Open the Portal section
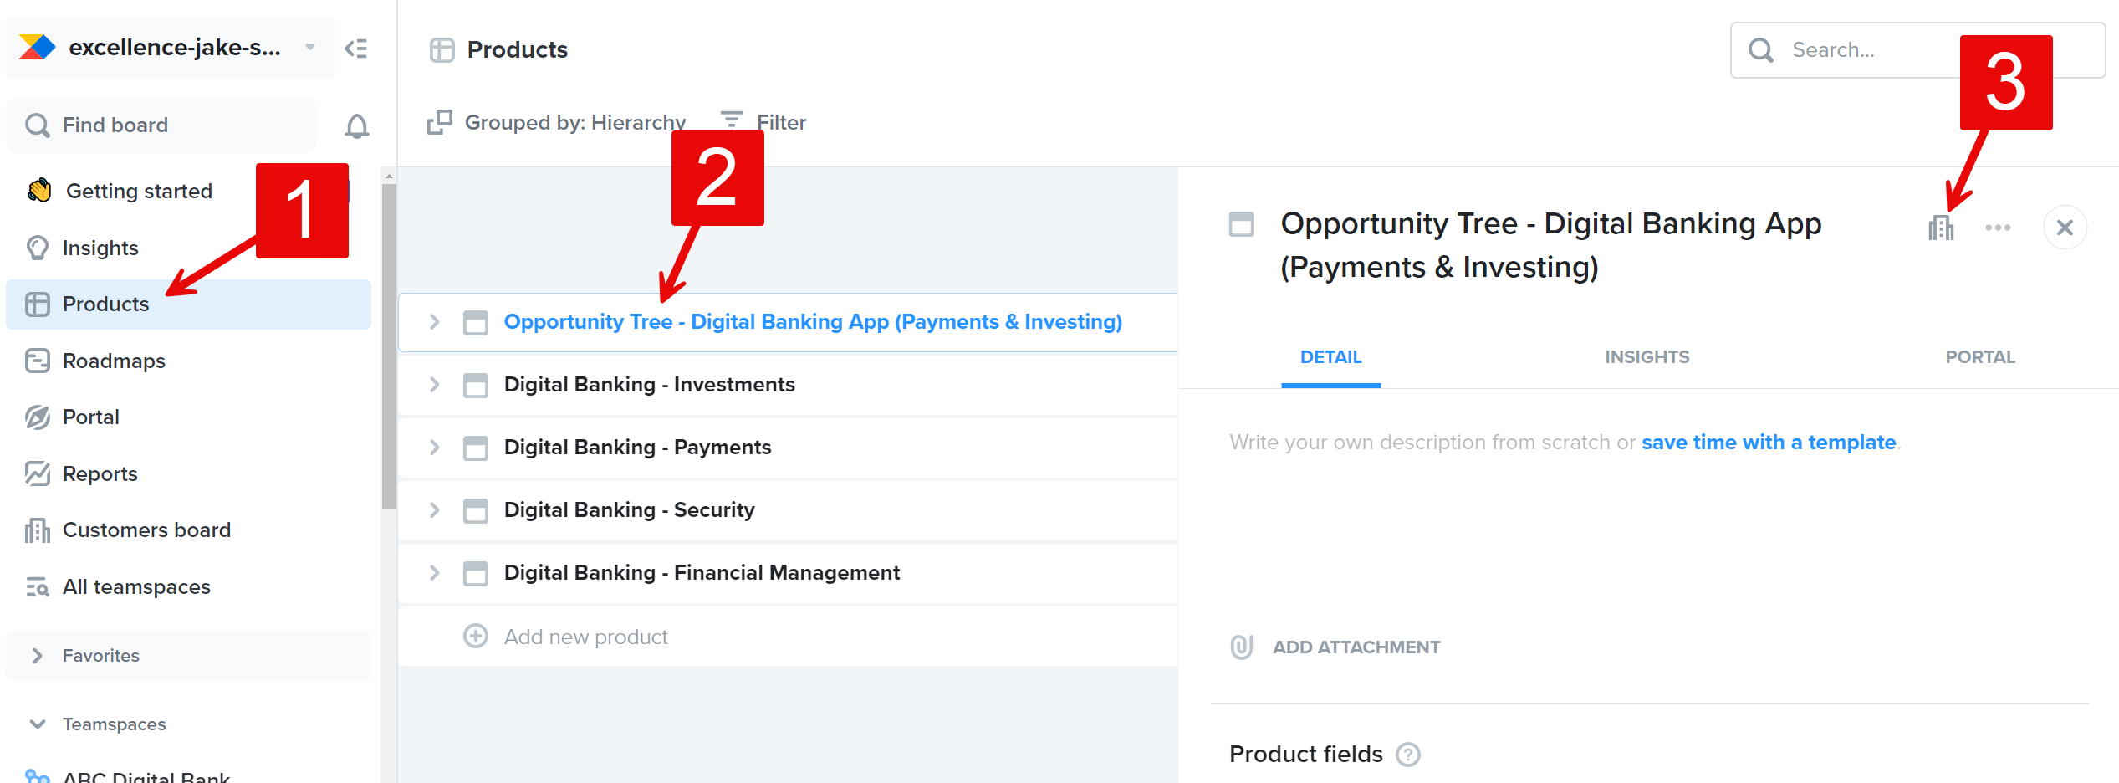 click(90, 417)
